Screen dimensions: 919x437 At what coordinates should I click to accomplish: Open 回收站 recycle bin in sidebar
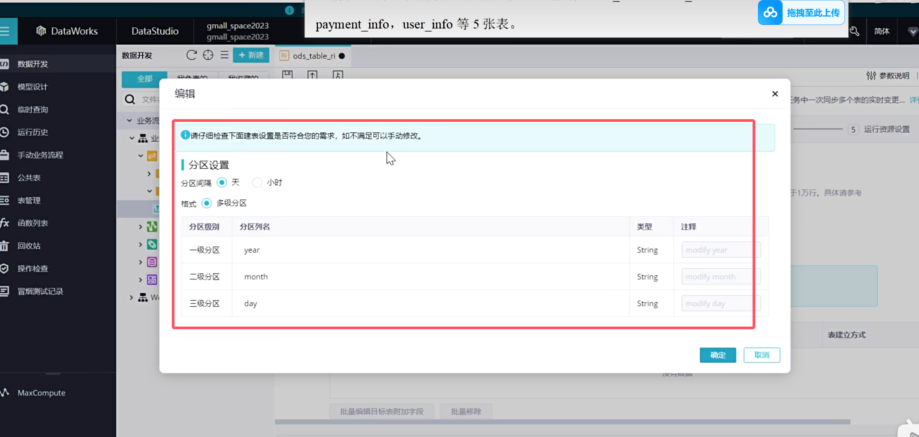(29, 245)
